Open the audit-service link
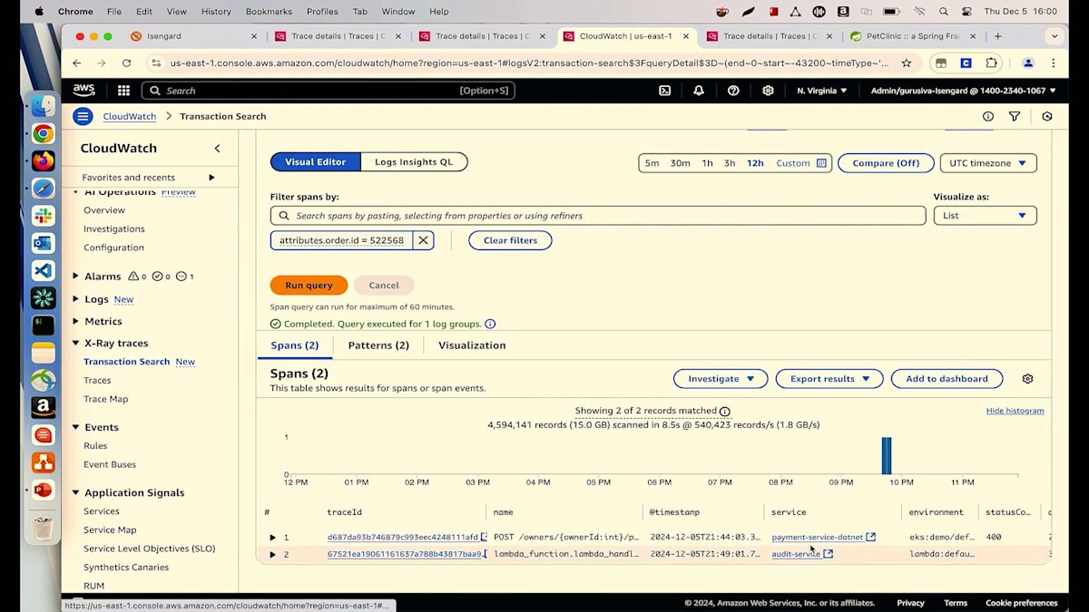This screenshot has height=612, width=1089. [796, 554]
